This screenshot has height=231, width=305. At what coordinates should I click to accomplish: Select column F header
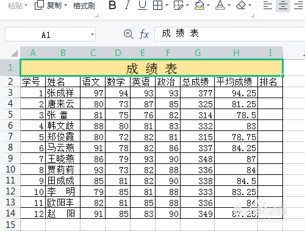point(168,53)
